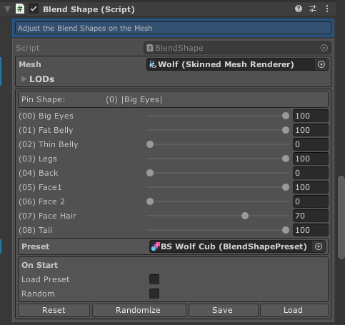Viewport: 345px width, 325px height.
Task: Enable the Random on start checkbox
Action: 154,294
